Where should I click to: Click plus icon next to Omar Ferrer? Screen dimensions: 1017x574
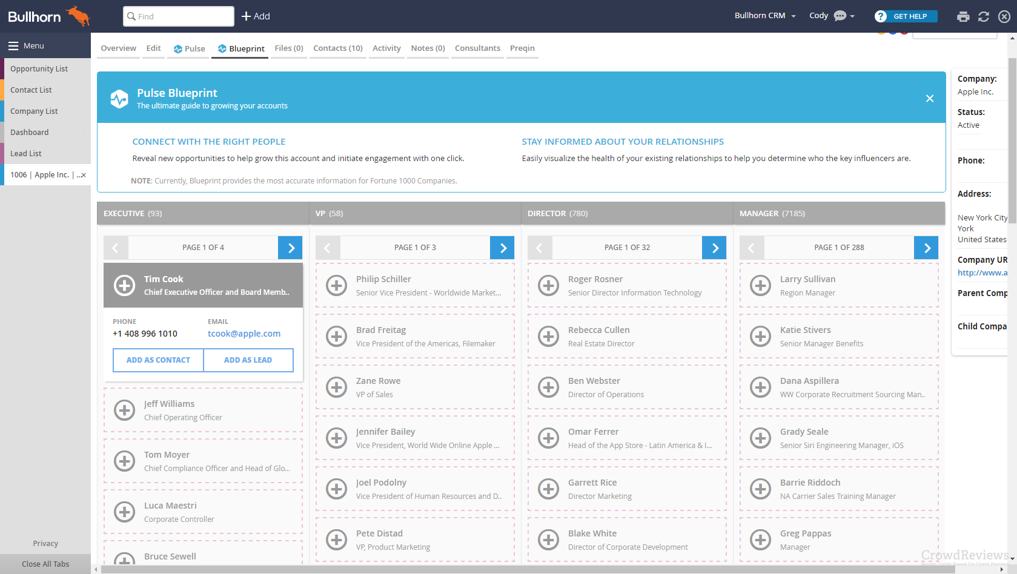(549, 438)
